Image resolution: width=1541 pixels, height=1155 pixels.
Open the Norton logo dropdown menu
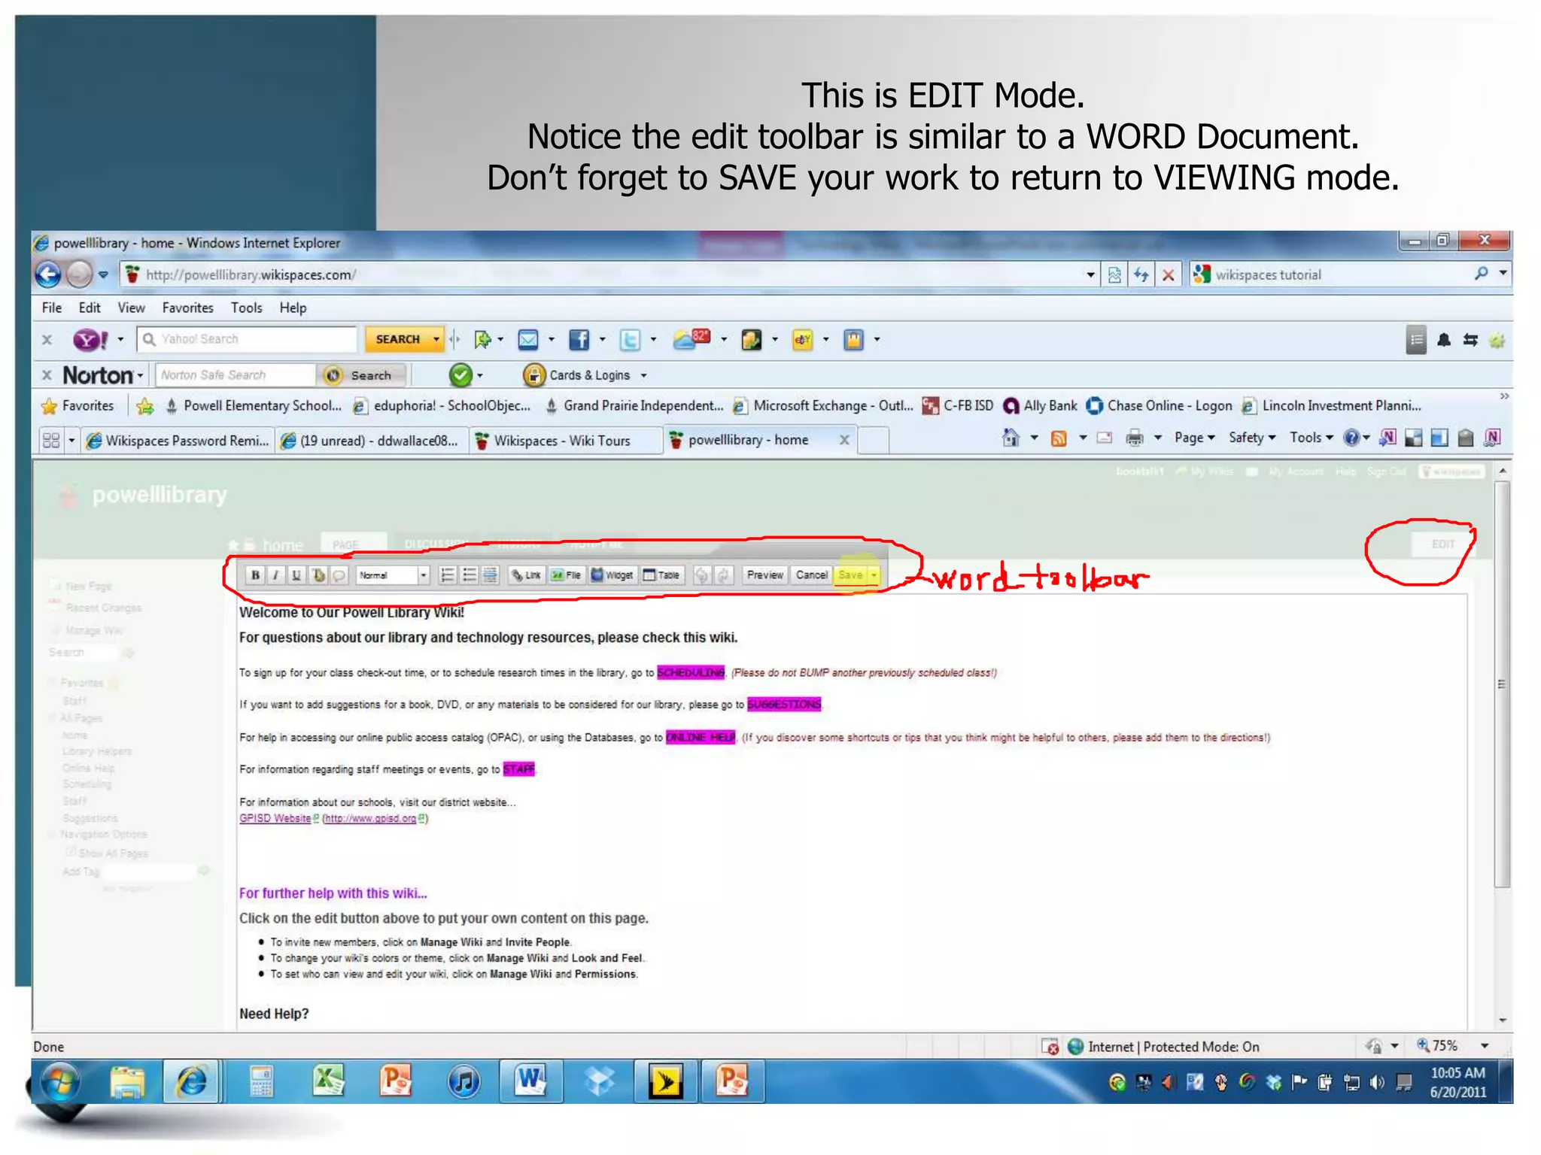pyautogui.click(x=103, y=375)
